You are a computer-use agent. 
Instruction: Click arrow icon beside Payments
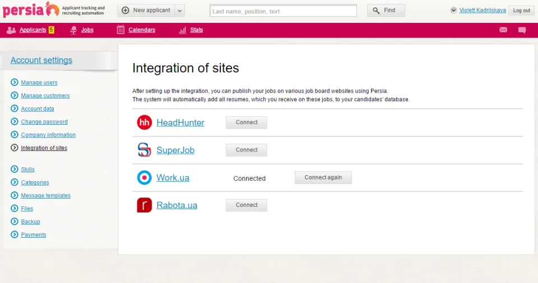click(x=15, y=234)
